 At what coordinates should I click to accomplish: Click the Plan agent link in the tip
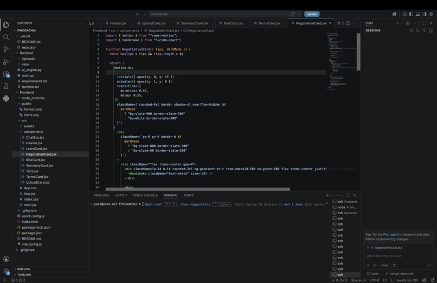click(x=390, y=235)
